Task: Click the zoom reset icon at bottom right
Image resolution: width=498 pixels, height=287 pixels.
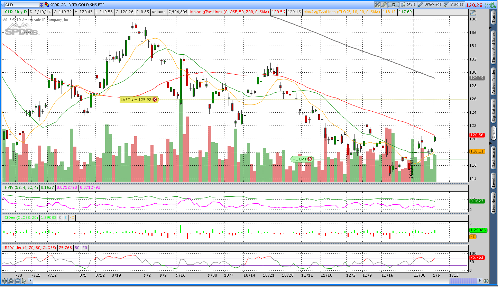Action: coord(486,281)
